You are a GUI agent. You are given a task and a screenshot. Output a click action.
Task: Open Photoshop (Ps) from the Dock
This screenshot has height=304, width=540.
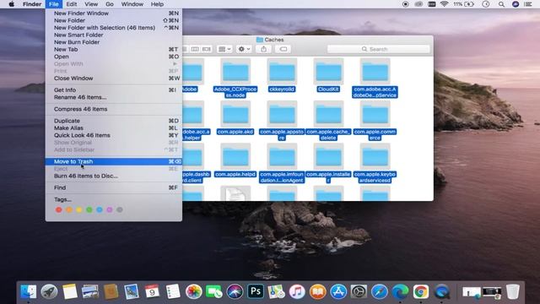(x=256, y=291)
